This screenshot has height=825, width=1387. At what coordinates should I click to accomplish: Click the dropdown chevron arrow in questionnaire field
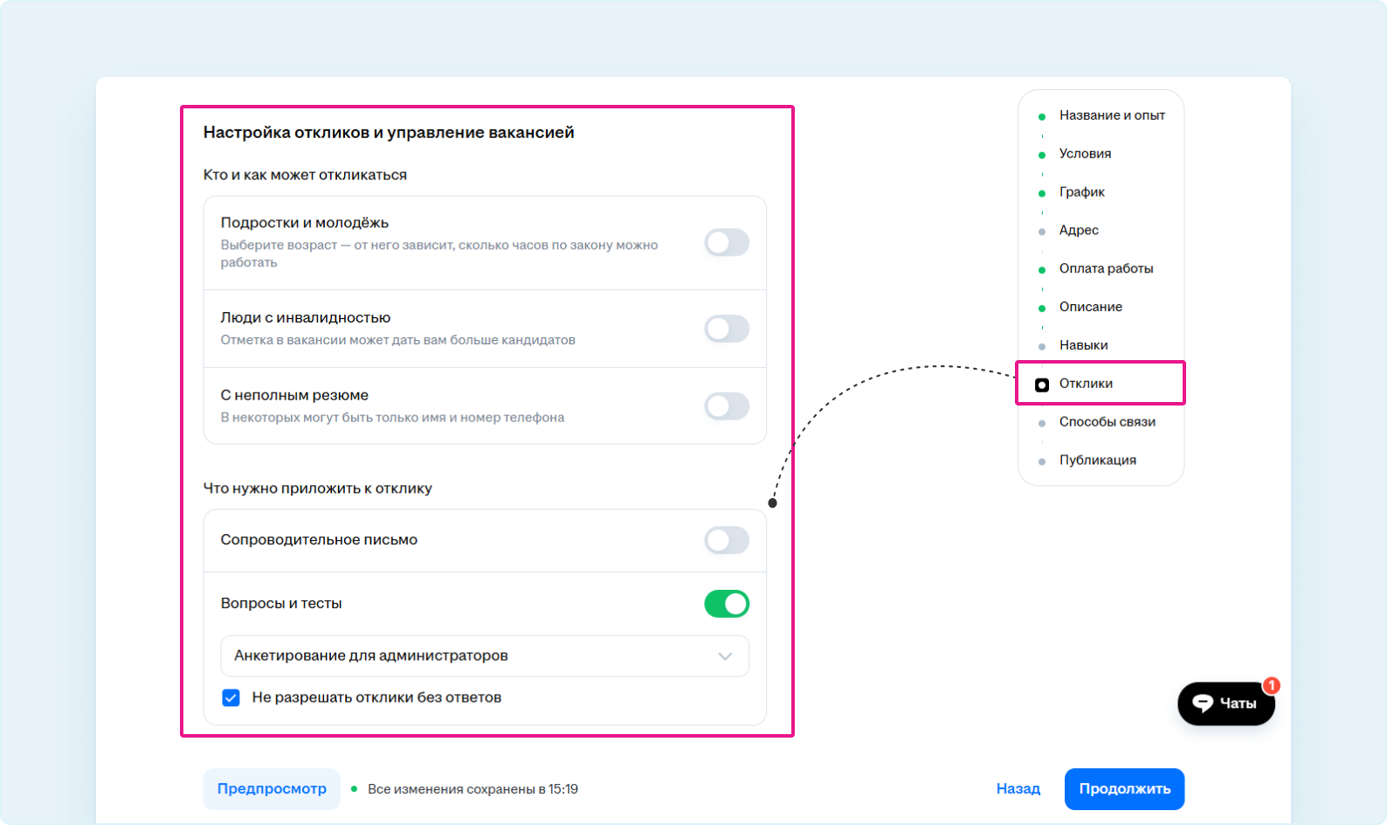coord(725,656)
